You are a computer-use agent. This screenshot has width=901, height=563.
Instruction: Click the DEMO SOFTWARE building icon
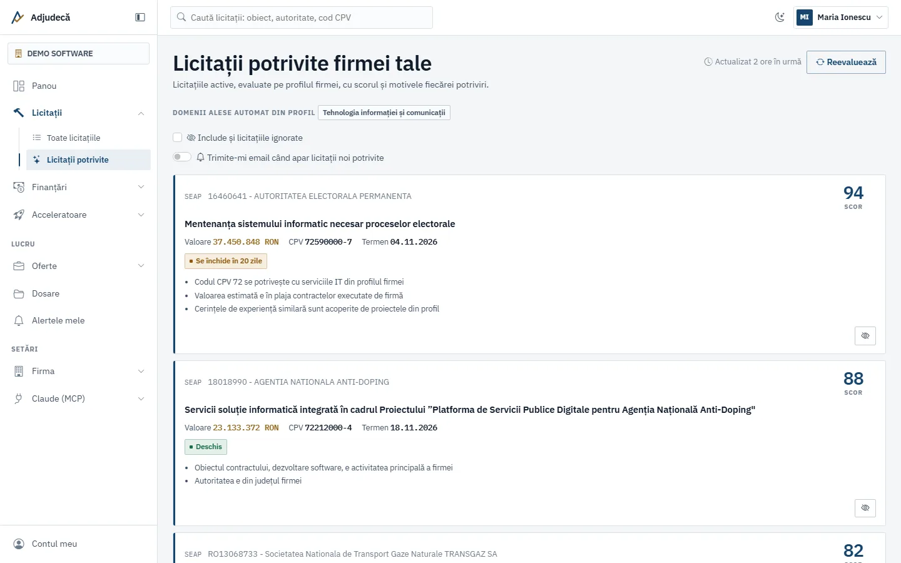[x=18, y=54]
